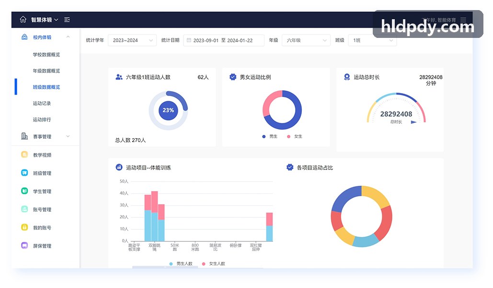
Task: Open the 统计学年 dropdown showing 2023~2024
Action: 132,40
